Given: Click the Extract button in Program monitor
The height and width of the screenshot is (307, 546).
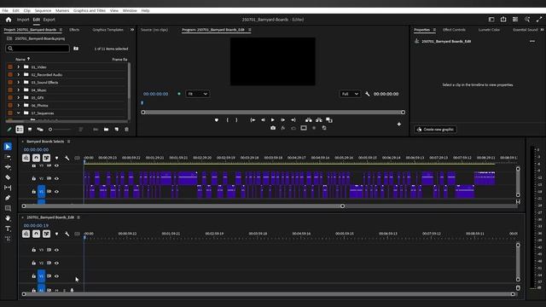Looking at the screenshot, I should coord(319,120).
